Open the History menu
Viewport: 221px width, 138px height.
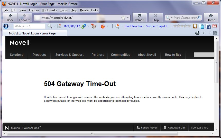coord(34,10)
